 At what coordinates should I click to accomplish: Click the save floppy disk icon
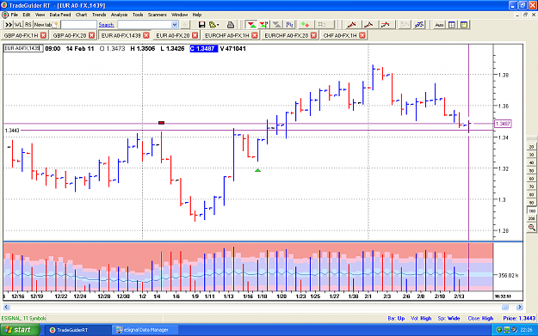tap(201, 25)
